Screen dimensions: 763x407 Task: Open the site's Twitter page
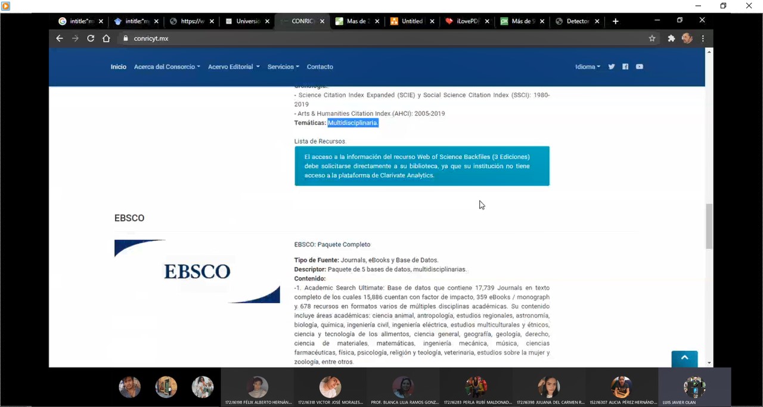[612, 67]
